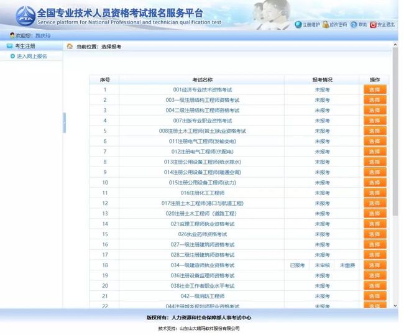Click the 考试名称 column header

tap(202, 80)
